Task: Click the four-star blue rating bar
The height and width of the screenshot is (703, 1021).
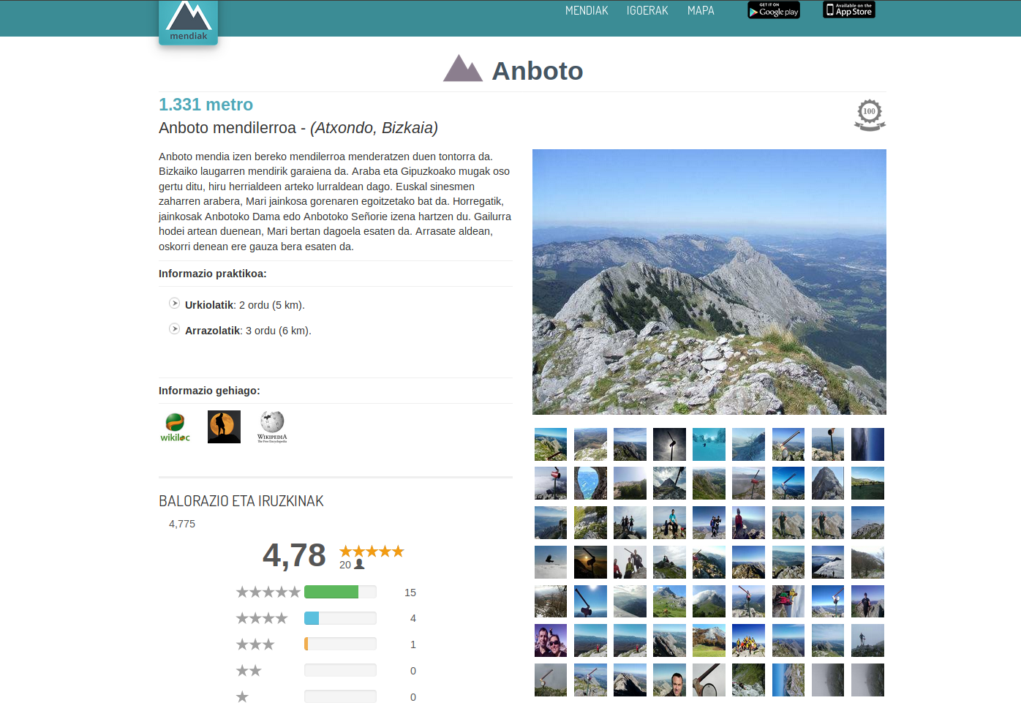Action: 340,618
